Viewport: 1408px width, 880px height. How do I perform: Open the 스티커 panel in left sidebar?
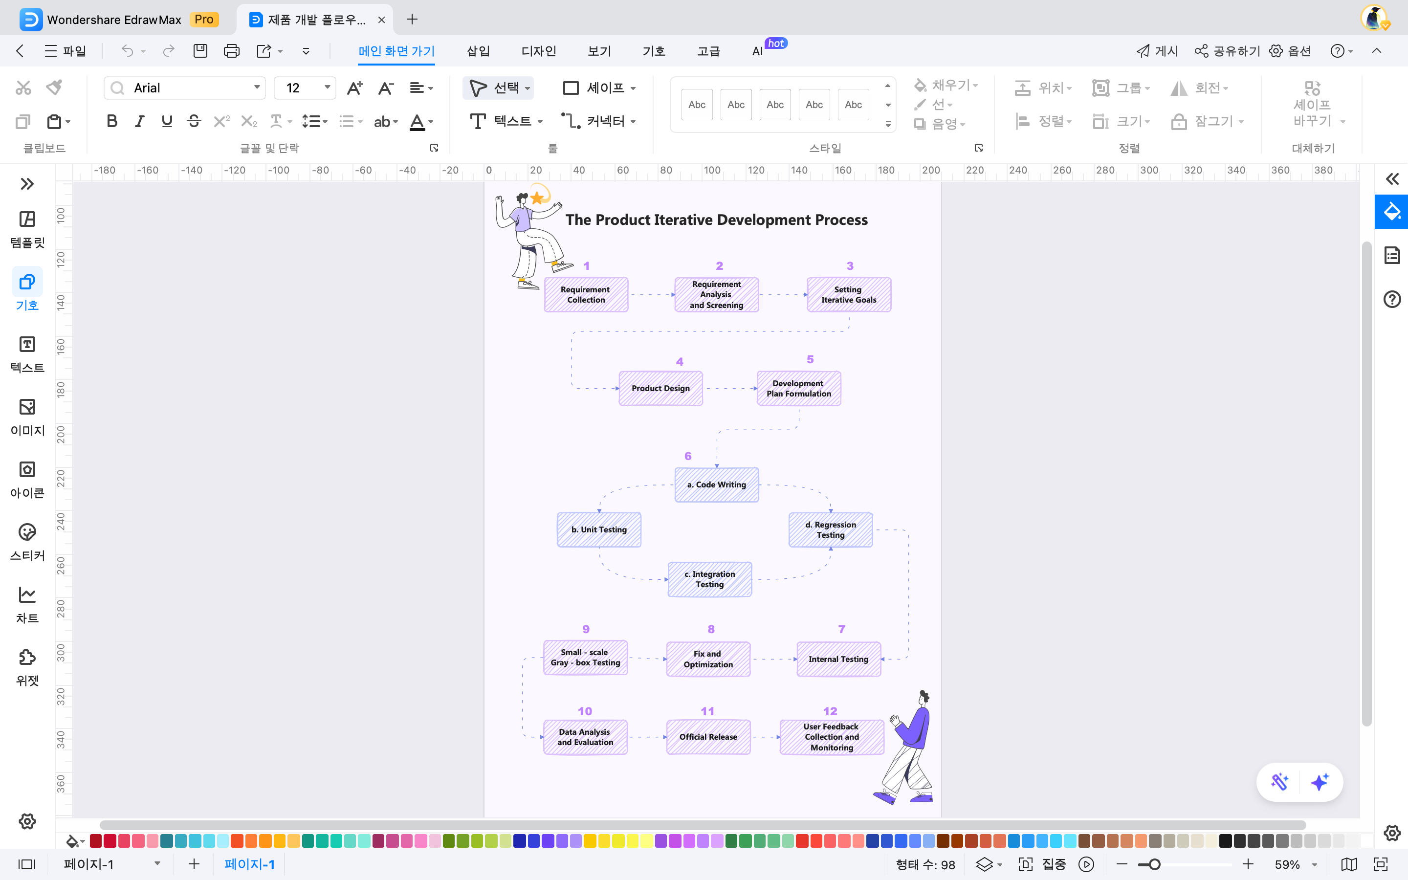pyautogui.click(x=27, y=541)
